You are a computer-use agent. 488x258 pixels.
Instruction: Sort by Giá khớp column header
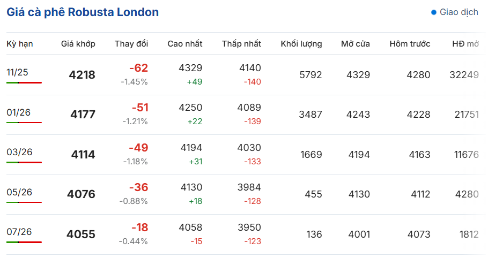point(78,44)
